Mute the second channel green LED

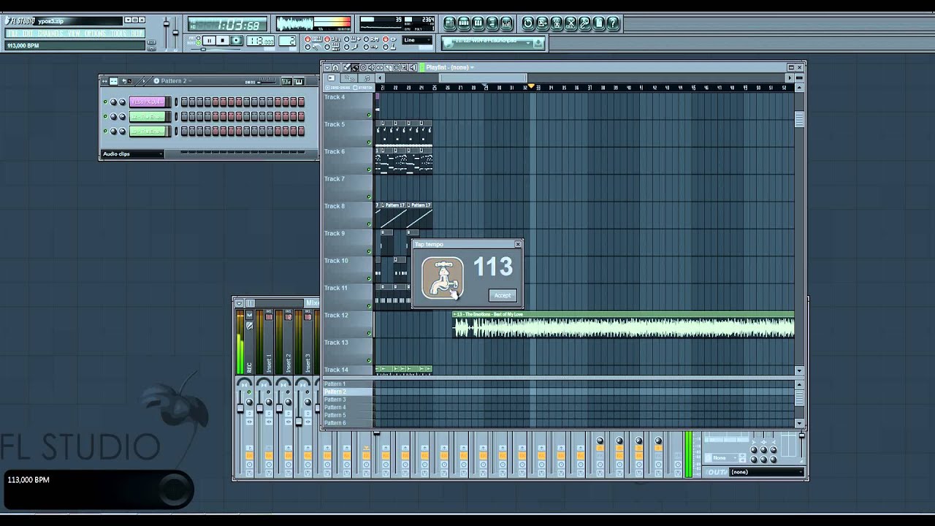105,116
